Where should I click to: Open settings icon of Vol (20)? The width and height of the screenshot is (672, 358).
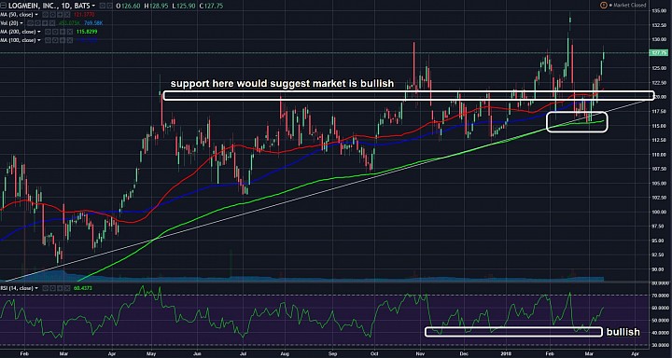pos(37,23)
